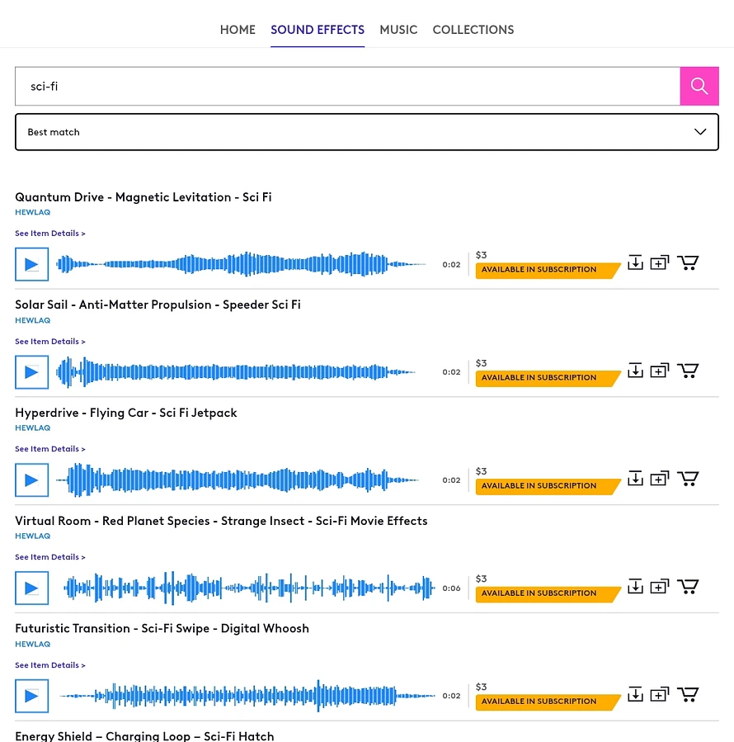This screenshot has width=734, height=742.
Task: Click the search magnifier icon
Action: pyautogui.click(x=699, y=86)
